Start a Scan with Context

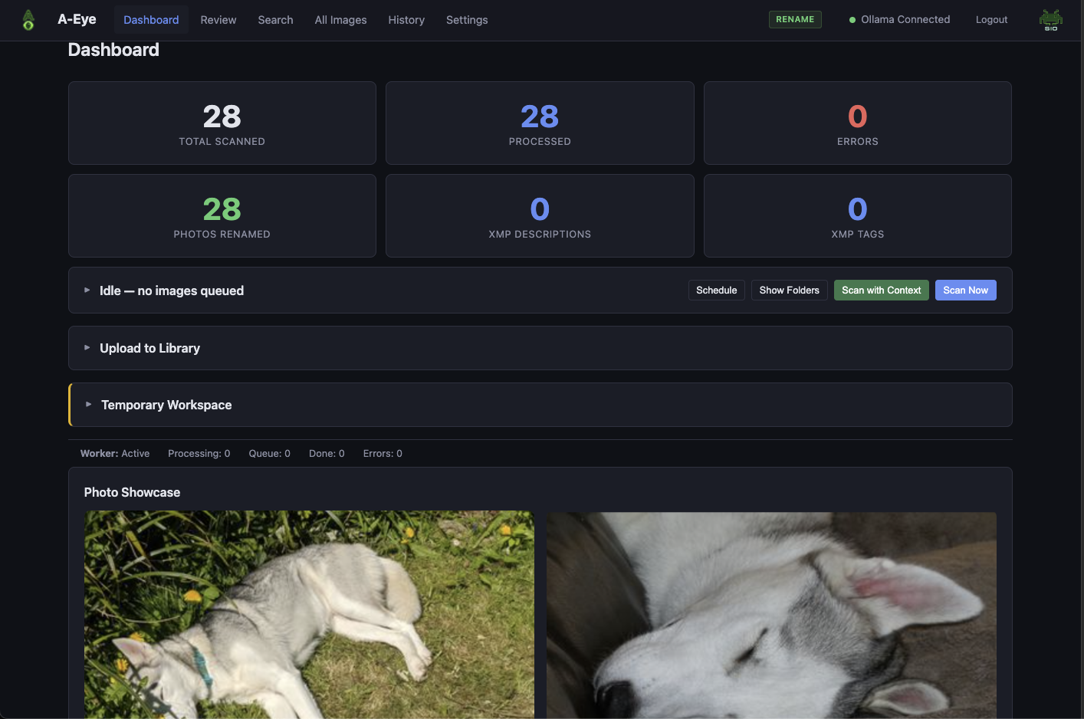[x=881, y=291]
